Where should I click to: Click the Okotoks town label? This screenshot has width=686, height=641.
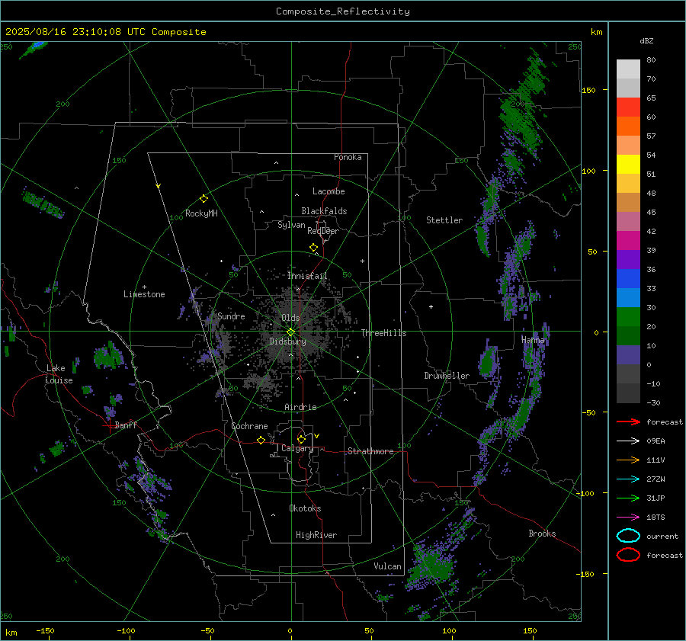pyautogui.click(x=305, y=508)
